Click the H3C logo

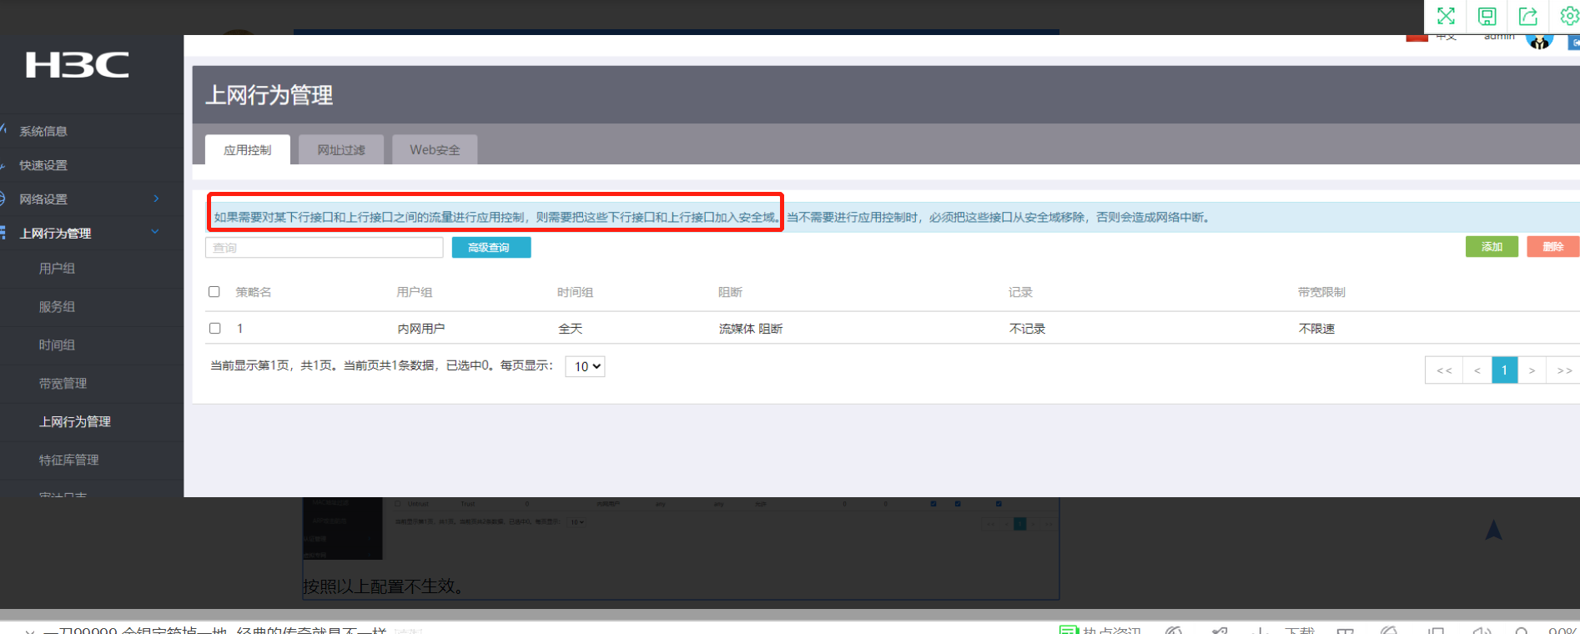(x=78, y=65)
